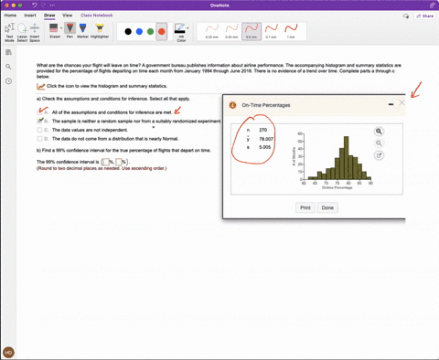The height and width of the screenshot is (360, 439).
Task: Open the pen icon in title bar corner
Action: coord(433,5)
